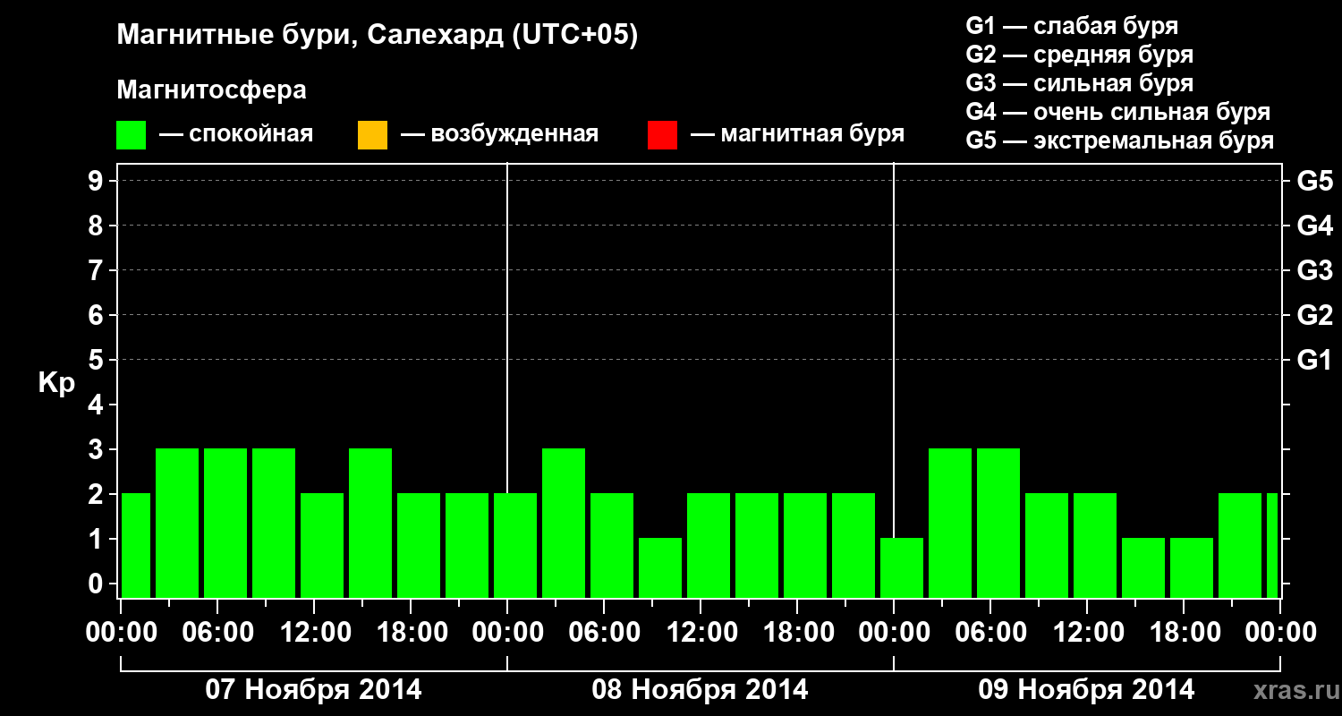Viewport: 1342px width, 716px height.
Task: Select the 'G3 — сильная буря' legend line
Action: pyautogui.click(x=1080, y=83)
